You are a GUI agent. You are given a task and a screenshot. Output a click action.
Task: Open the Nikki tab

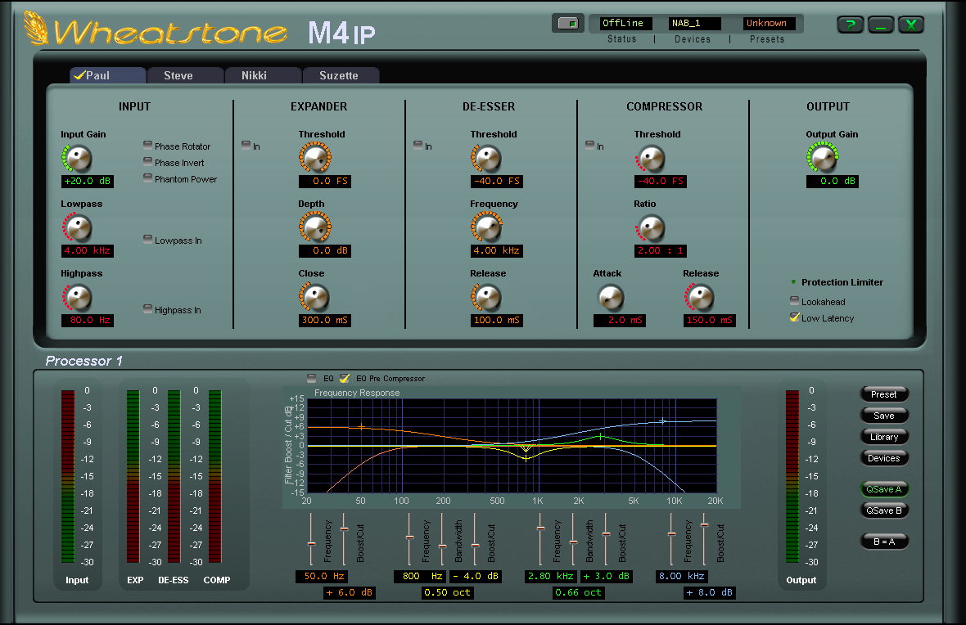click(x=263, y=75)
